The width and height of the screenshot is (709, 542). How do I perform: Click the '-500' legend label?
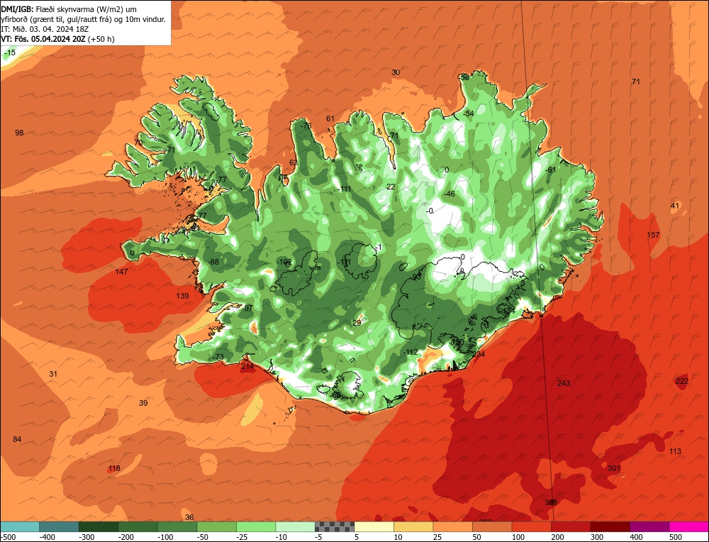(x=8, y=537)
